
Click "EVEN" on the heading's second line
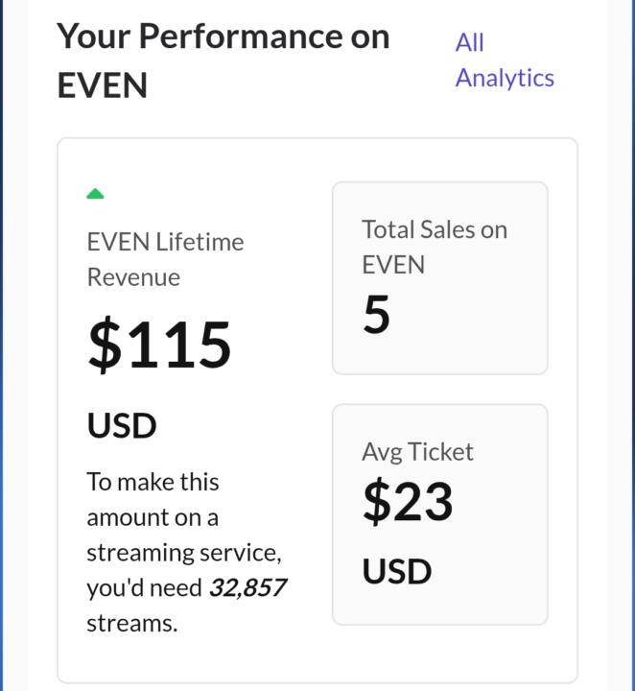point(102,85)
